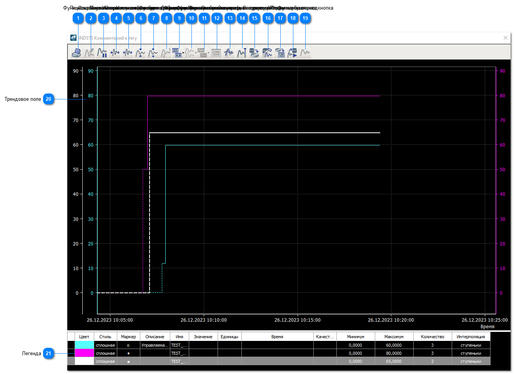Click the white color swatch in legend
The image size is (514, 374).
click(84, 361)
